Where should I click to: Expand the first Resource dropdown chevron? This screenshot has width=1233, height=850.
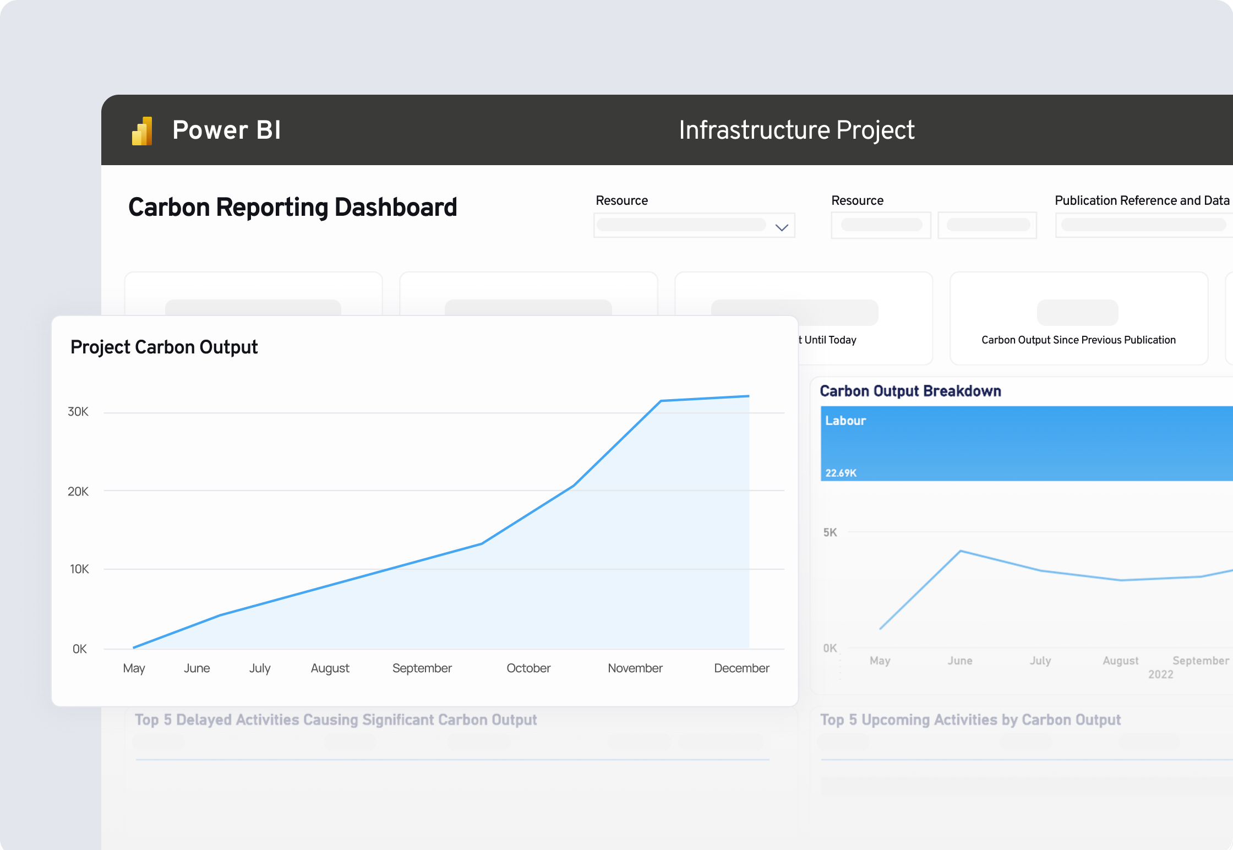[x=782, y=227]
